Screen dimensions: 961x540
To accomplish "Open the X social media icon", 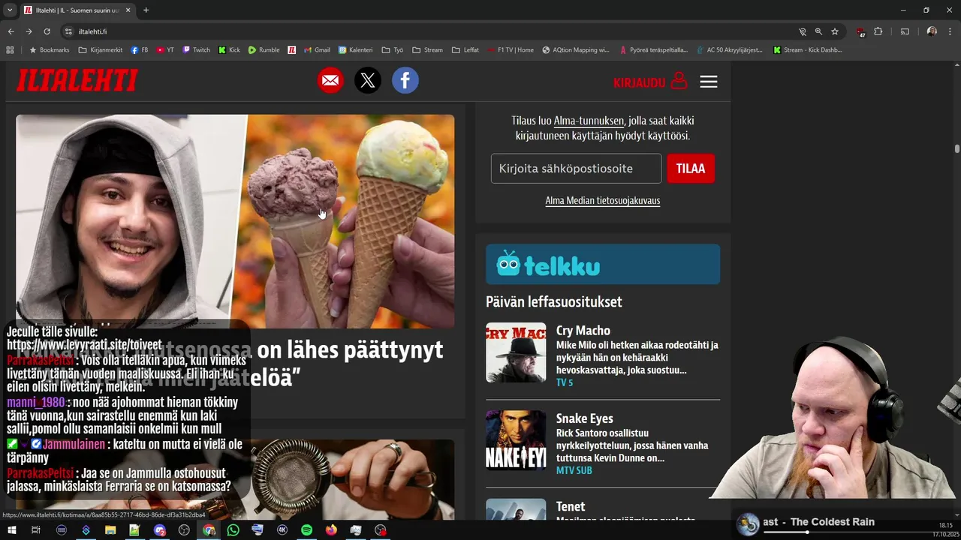I will 368,80.
